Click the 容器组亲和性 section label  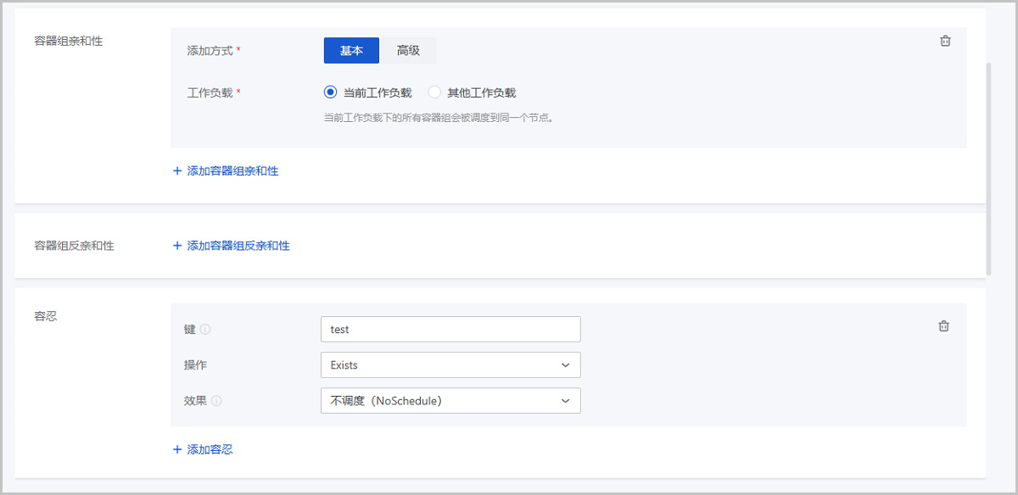pyautogui.click(x=68, y=41)
